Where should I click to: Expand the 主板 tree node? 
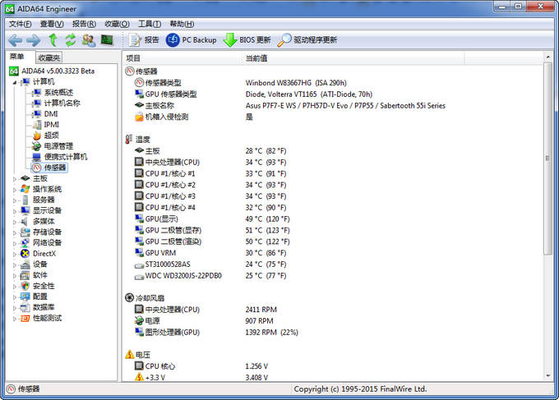click(15, 179)
